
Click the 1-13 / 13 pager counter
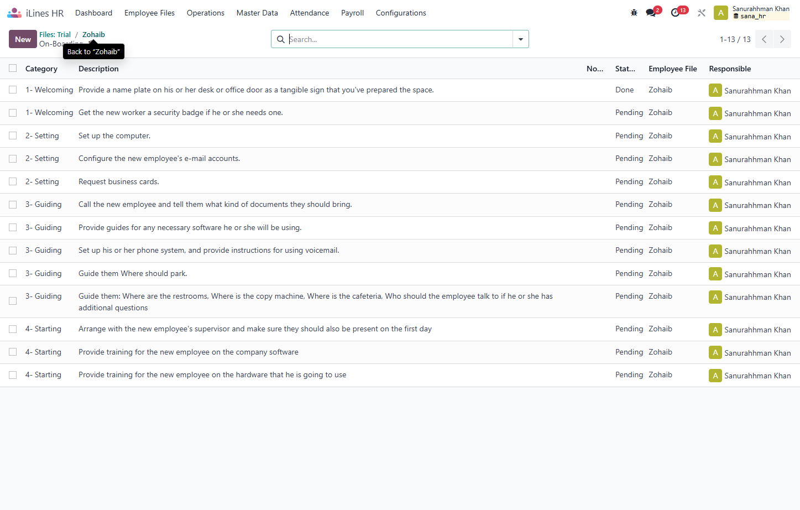(735, 39)
